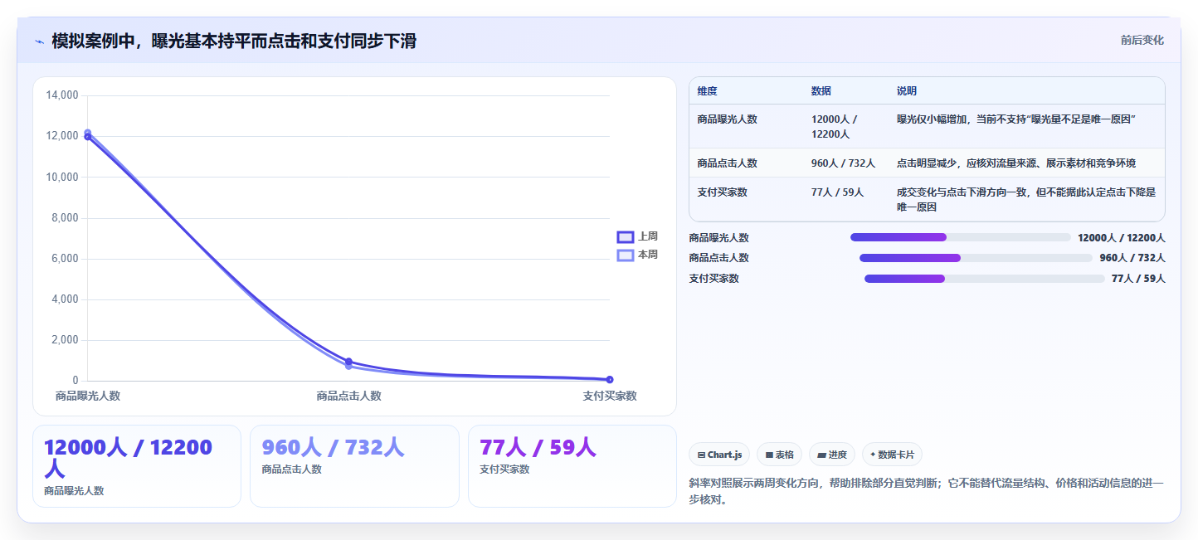Click the footnote starting with 斜率对照展示
Viewport: 1198px width, 540px height.
point(926,491)
